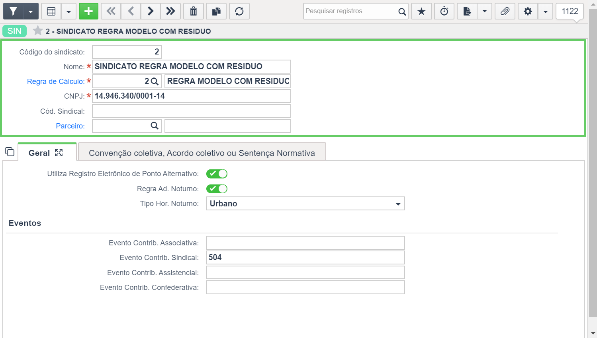597x338 pixels.
Task: Click Evento Contrib. Assistencial field
Action: pos(305,272)
